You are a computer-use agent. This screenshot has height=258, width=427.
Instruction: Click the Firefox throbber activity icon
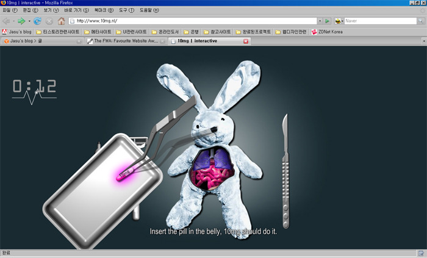(x=422, y=10)
